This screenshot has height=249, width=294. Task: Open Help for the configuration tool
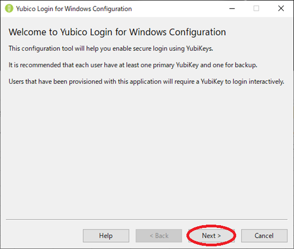click(x=106, y=235)
